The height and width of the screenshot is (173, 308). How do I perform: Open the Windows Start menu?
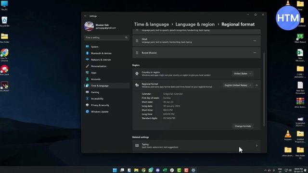[x=115, y=170]
